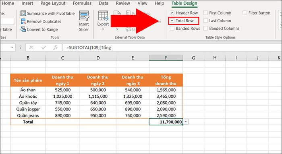Click the Summarize with PivotTable icon
Screen dimensions: 282x154
pos(23,13)
